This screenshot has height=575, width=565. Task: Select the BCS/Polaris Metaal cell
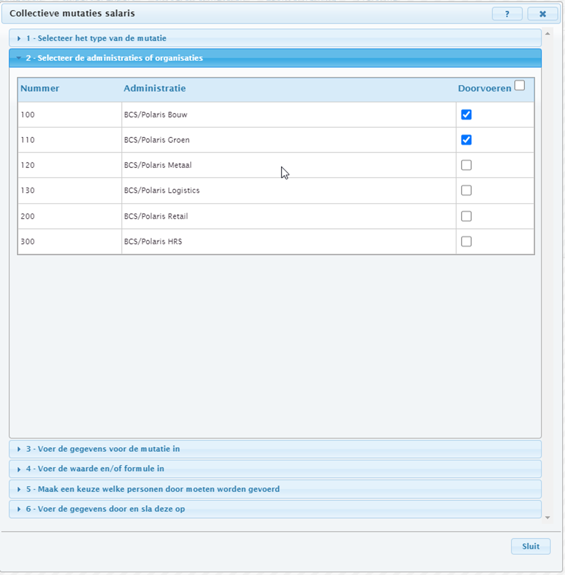[x=289, y=166]
